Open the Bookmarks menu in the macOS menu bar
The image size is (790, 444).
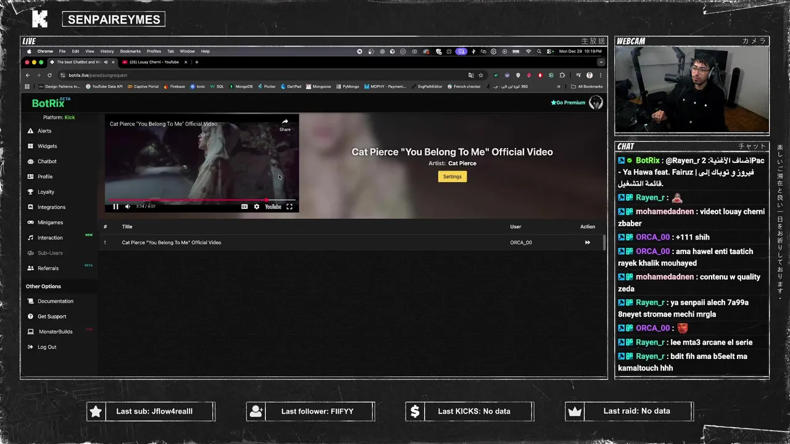click(130, 51)
